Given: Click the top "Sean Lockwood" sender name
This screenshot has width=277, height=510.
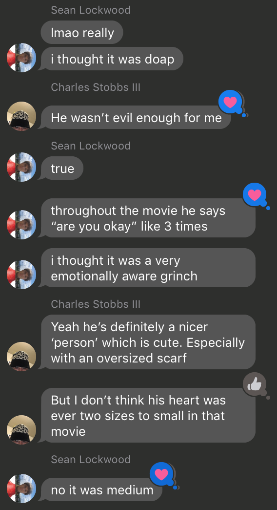Looking at the screenshot, I should coord(91,10).
